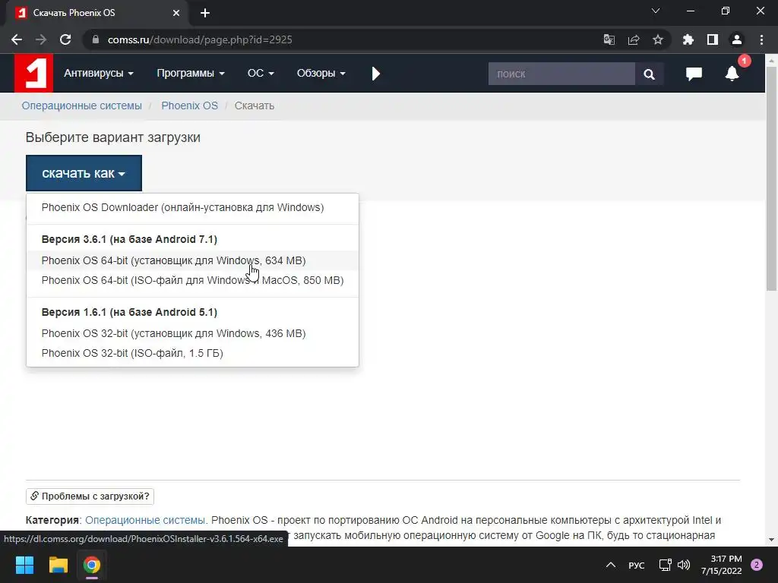Open a new browser tab
Screen dimensions: 778x583
pyautogui.click(x=205, y=13)
